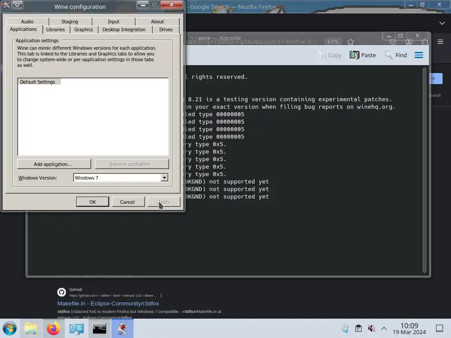The image size is (451, 338).
Task: Minimize the Konsole window
Action: (389, 36)
